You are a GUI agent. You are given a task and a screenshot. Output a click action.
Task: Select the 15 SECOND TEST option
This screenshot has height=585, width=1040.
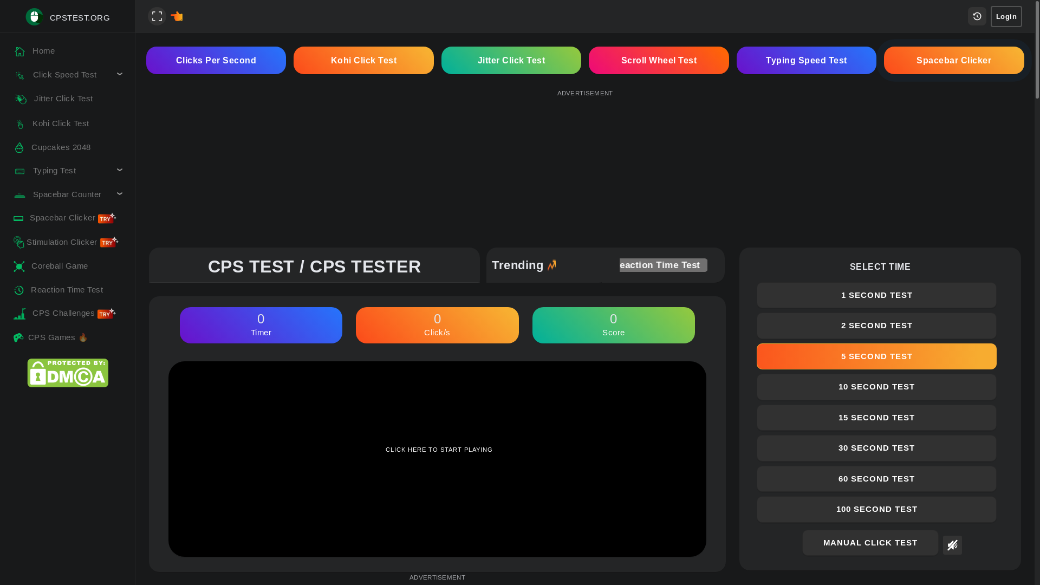tap(876, 418)
